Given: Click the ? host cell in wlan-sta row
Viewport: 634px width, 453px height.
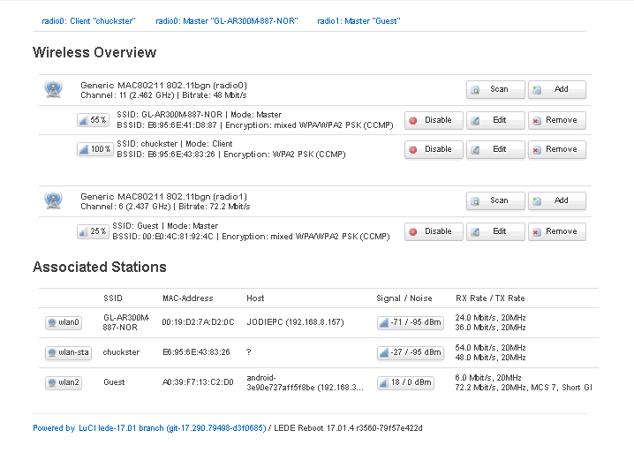Looking at the screenshot, I should click(x=249, y=352).
